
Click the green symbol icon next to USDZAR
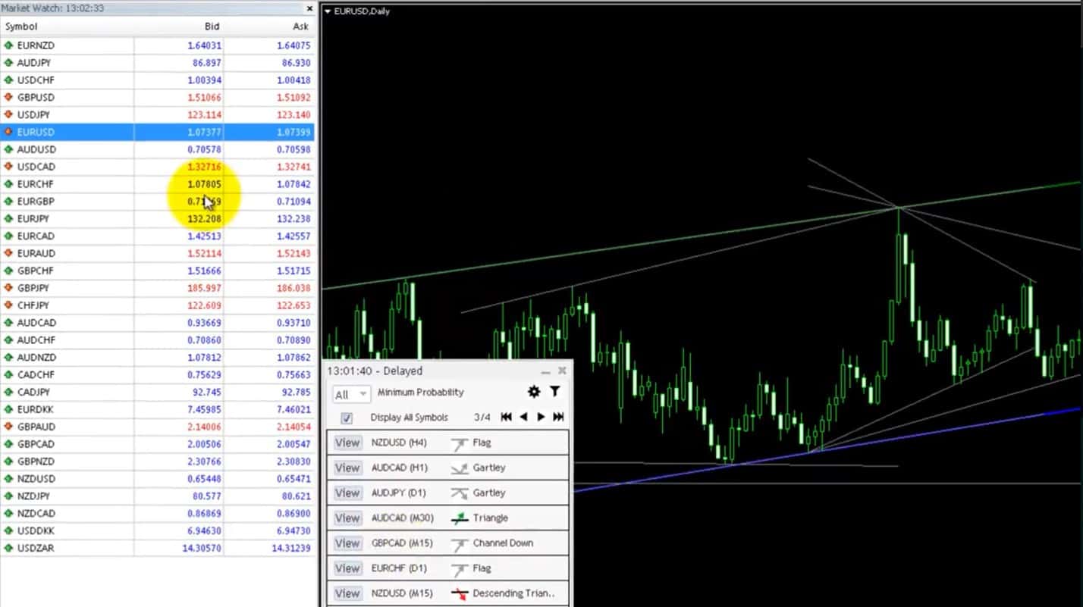(x=9, y=548)
